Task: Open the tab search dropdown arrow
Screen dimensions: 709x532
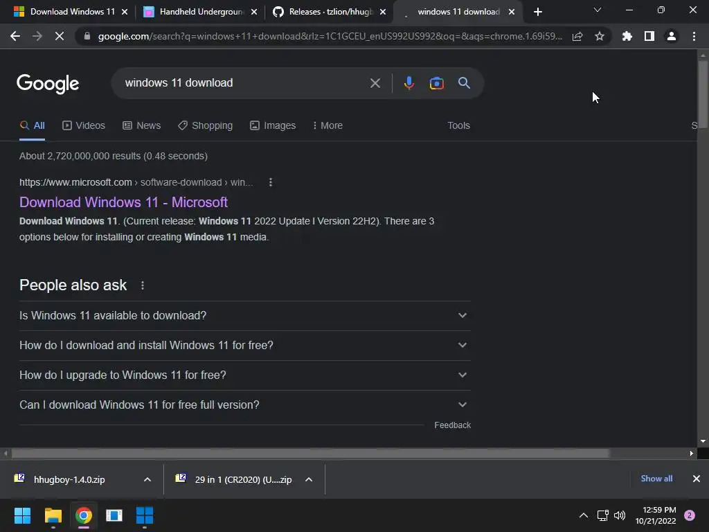Action: 598,10
